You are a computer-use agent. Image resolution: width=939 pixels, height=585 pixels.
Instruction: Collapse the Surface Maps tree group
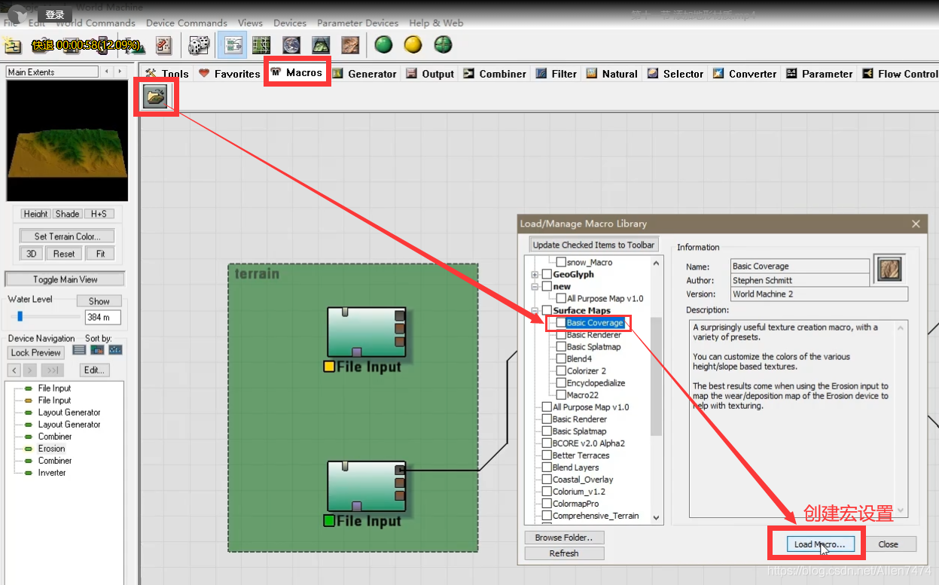click(x=535, y=311)
